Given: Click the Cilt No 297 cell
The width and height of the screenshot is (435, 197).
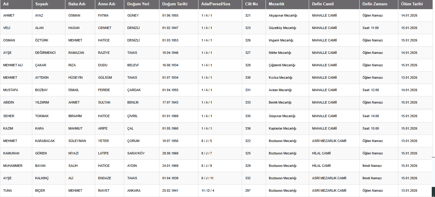Looking at the screenshot, I should coord(248,190).
